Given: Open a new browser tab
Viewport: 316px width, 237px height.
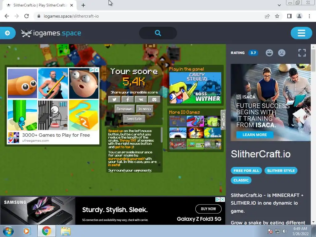Looking at the screenshot, I should (x=83, y=6).
